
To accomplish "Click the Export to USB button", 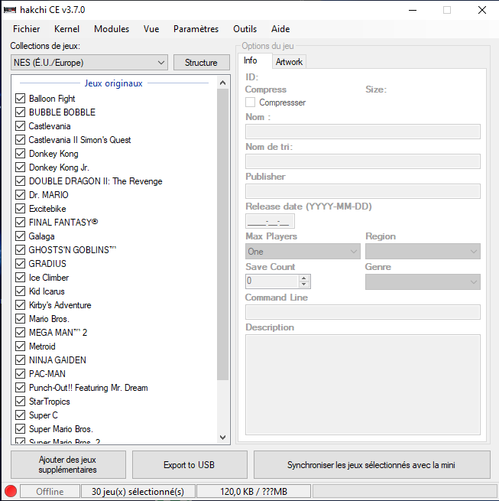I will coord(190,465).
